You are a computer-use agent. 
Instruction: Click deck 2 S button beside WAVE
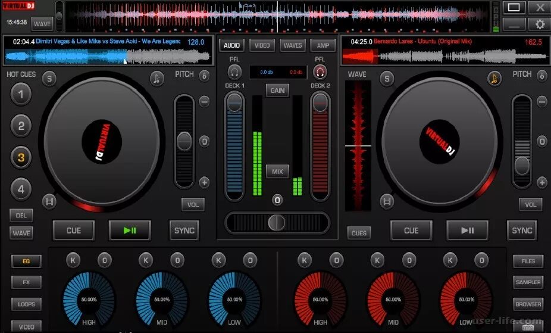(387, 79)
